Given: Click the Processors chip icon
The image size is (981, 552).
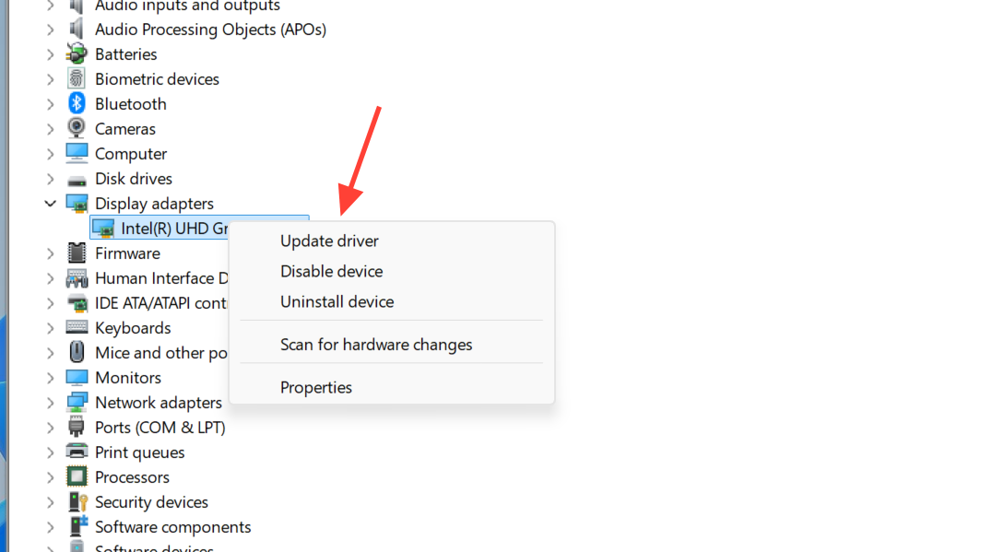Looking at the screenshot, I should tap(77, 477).
